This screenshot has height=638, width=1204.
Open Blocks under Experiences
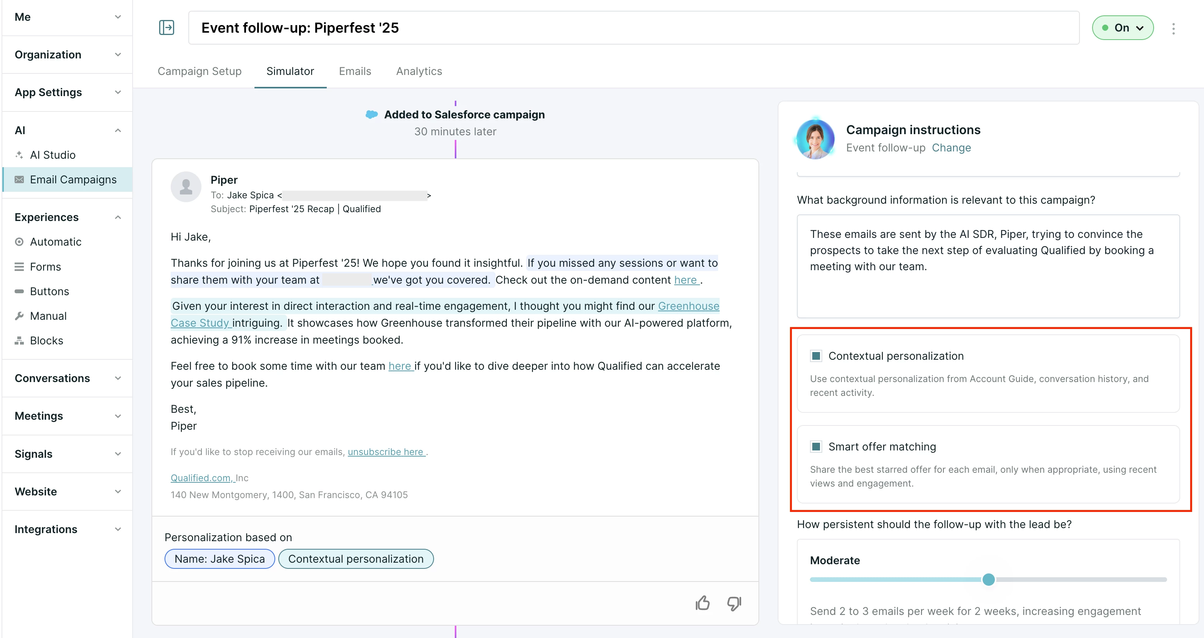tap(46, 341)
